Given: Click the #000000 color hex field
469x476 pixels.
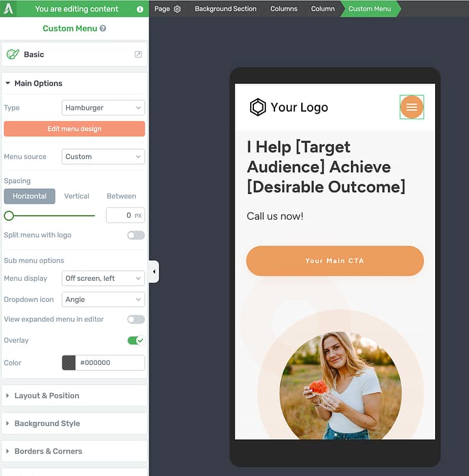Looking at the screenshot, I should (110, 363).
